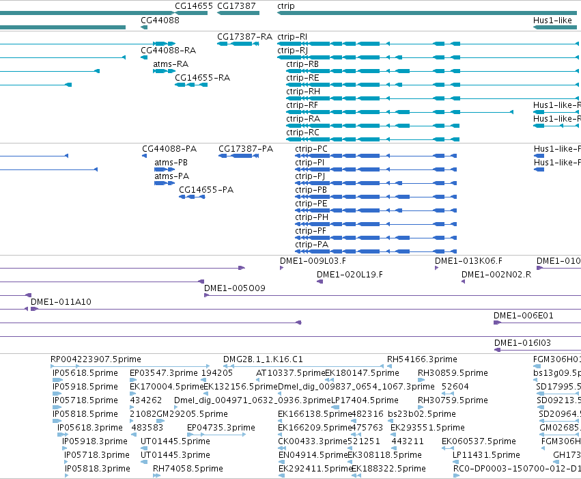Select the ctrip-RC transcript
The height and width of the screenshot is (479, 581).
click(373, 139)
